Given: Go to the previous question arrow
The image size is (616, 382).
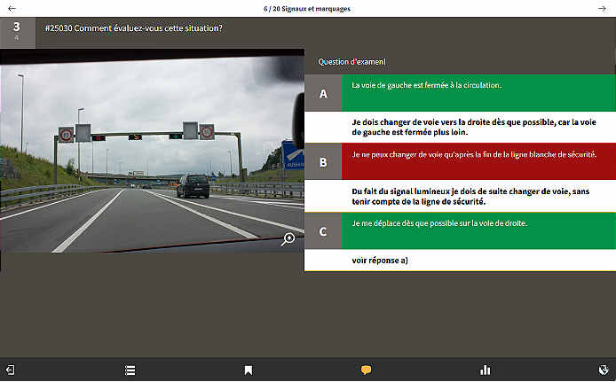Looking at the screenshot, I should [x=12, y=8].
